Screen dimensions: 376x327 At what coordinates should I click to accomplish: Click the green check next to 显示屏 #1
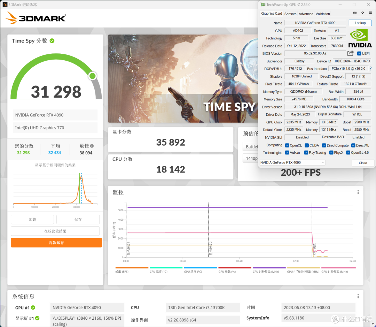(37, 318)
